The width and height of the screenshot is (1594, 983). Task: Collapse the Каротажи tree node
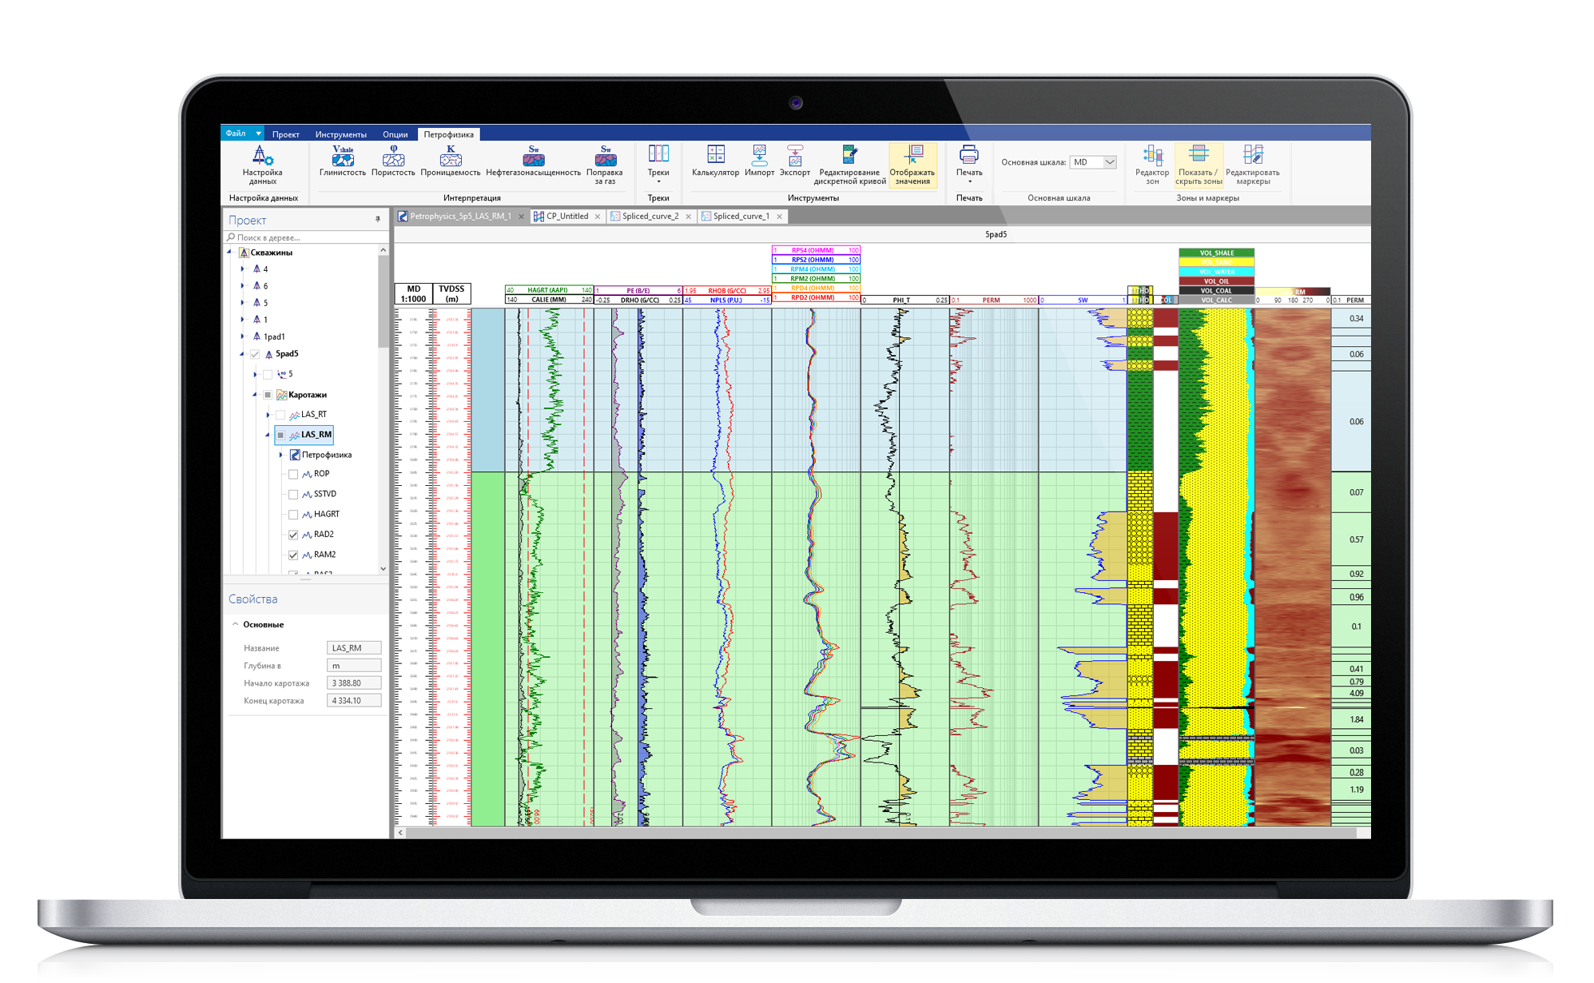click(x=255, y=395)
